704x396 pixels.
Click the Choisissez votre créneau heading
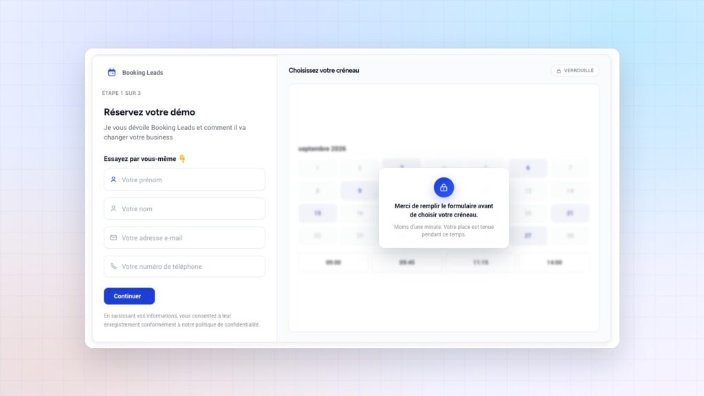tap(324, 71)
